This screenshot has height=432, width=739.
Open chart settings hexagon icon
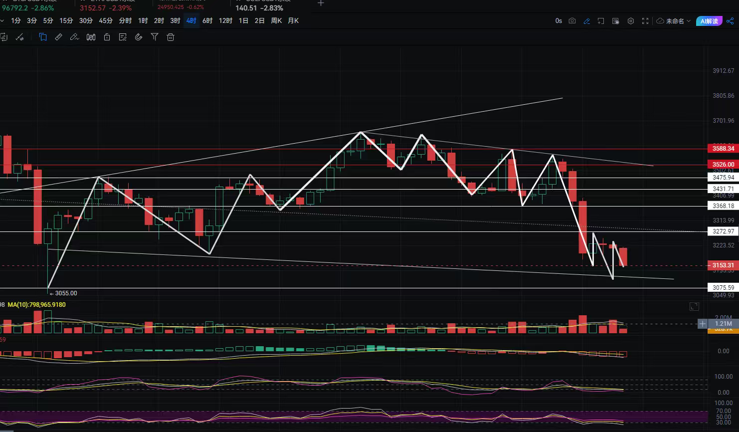631,21
